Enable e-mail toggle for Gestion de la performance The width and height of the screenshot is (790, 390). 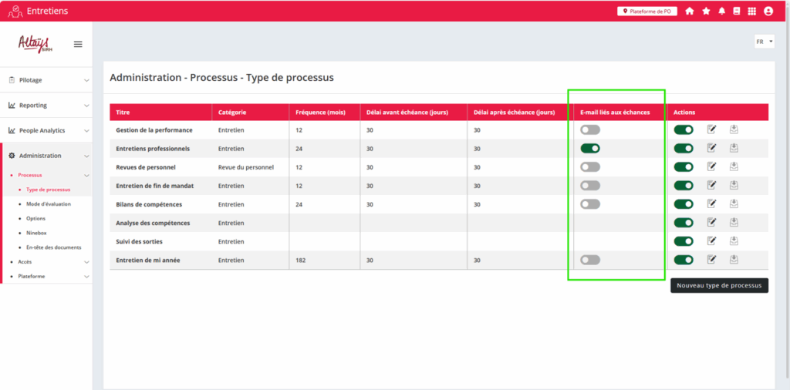tap(590, 129)
